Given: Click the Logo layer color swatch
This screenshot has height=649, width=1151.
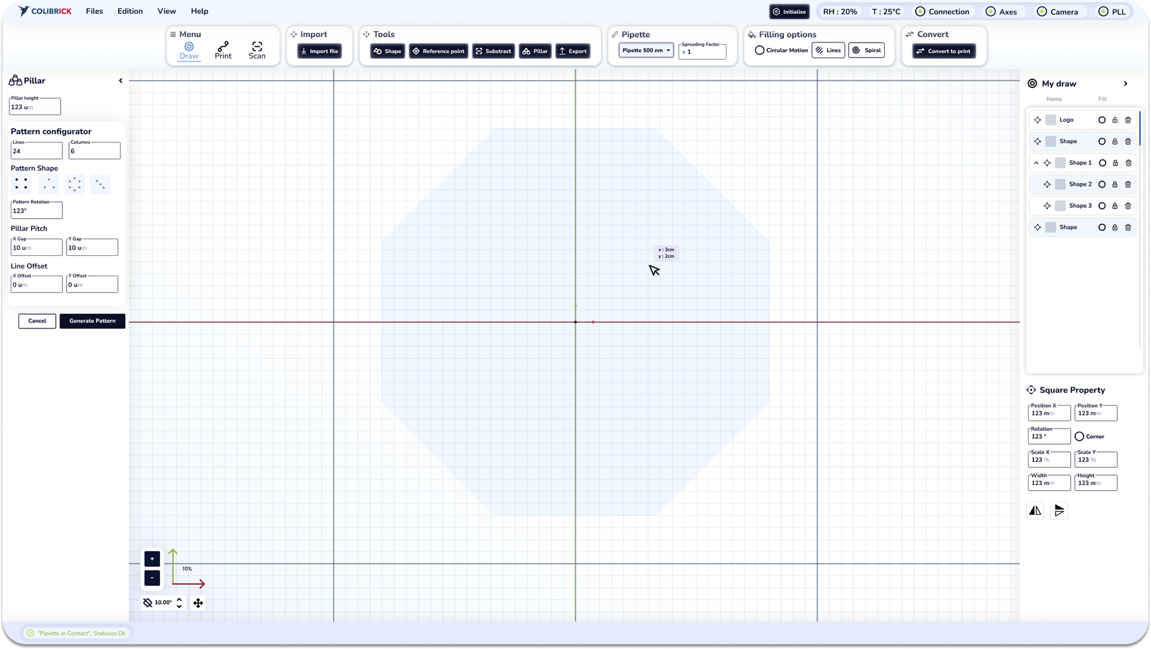Looking at the screenshot, I should [1050, 120].
